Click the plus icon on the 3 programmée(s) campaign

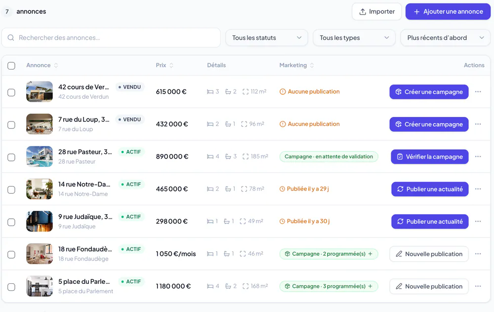click(x=370, y=286)
